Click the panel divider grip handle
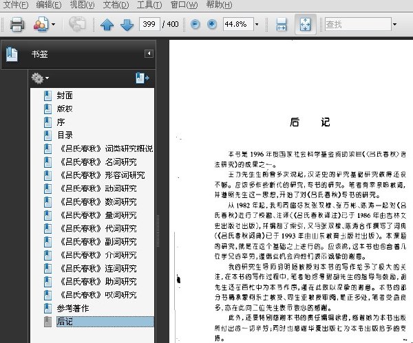The image size is (413, 343). click(158, 231)
